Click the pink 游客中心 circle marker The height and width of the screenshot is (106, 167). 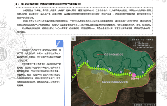(x=134, y=75)
